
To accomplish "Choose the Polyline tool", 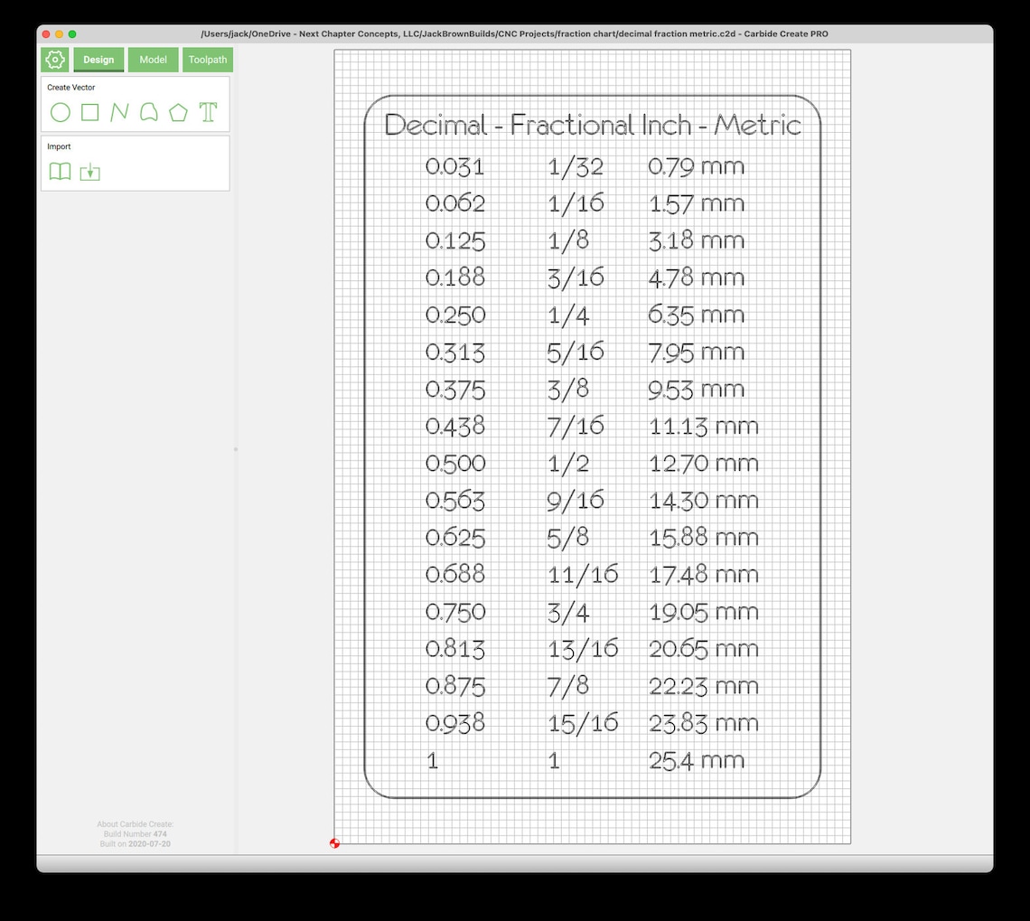I will pyautogui.click(x=118, y=113).
